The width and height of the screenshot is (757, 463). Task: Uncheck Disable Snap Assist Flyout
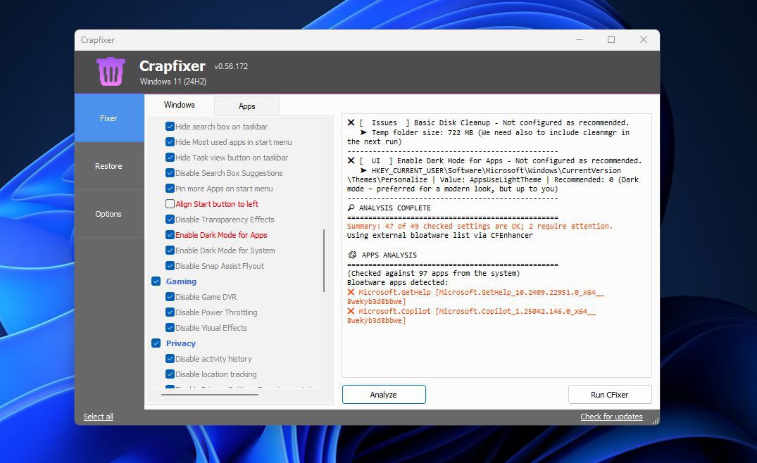[169, 266]
